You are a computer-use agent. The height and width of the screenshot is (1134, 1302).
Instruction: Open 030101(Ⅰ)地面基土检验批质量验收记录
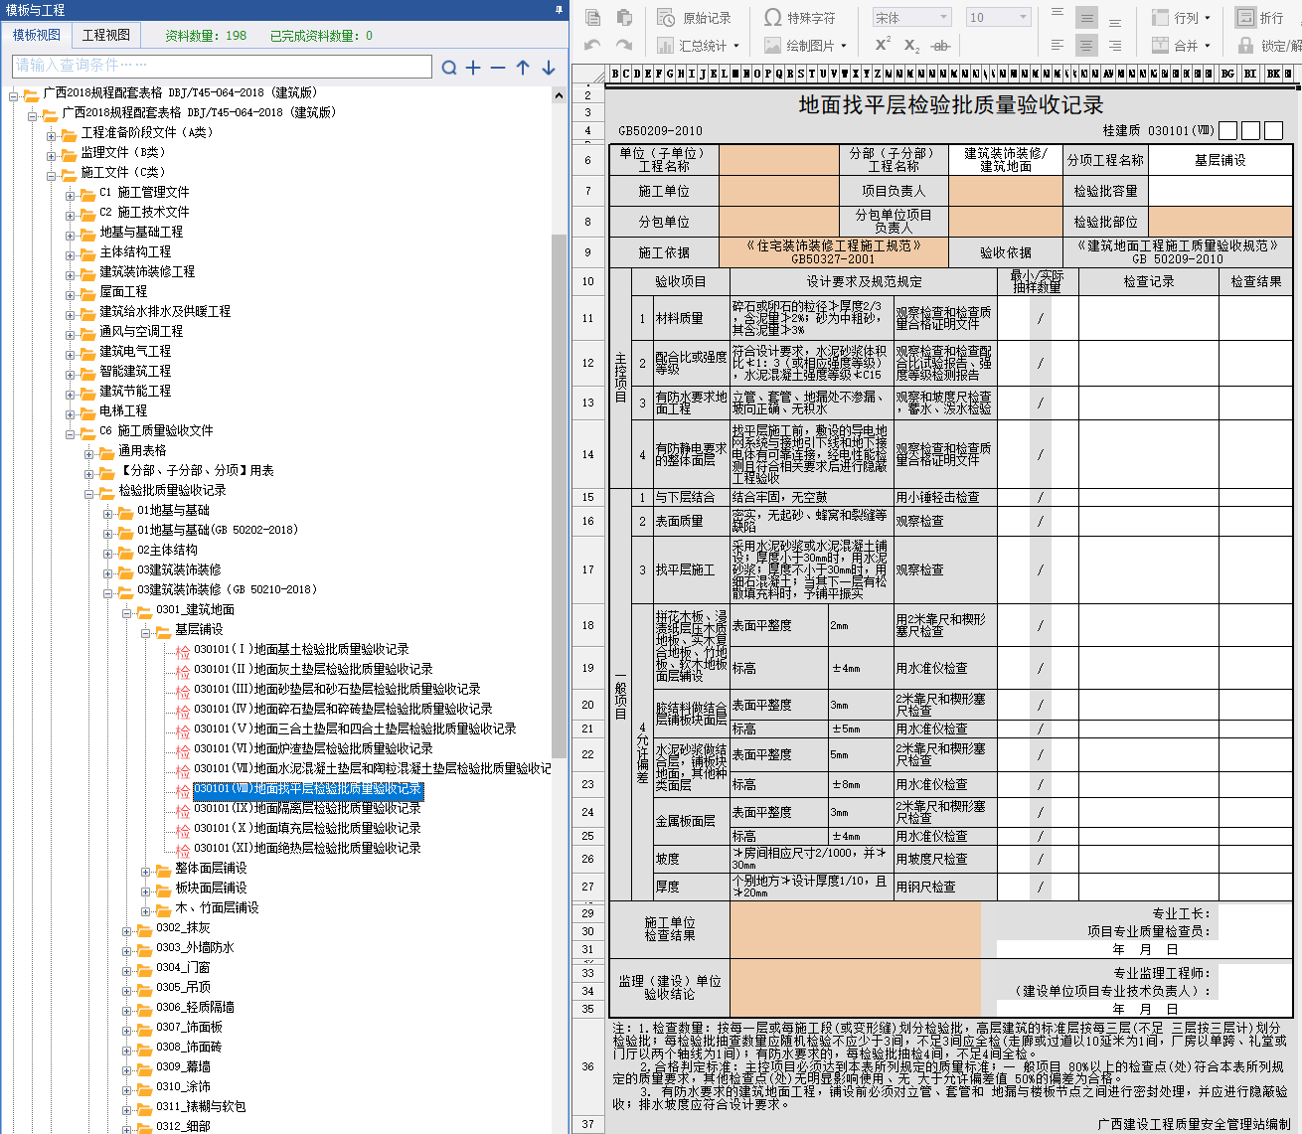click(301, 649)
